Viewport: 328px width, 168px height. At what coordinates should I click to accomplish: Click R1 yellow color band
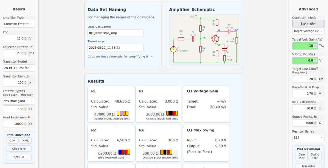[118, 113]
